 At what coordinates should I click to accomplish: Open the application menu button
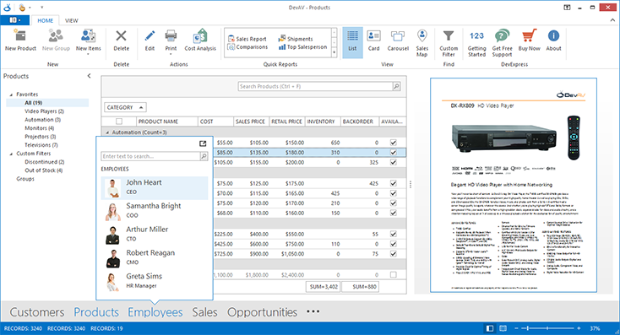pyautogui.click(x=14, y=20)
